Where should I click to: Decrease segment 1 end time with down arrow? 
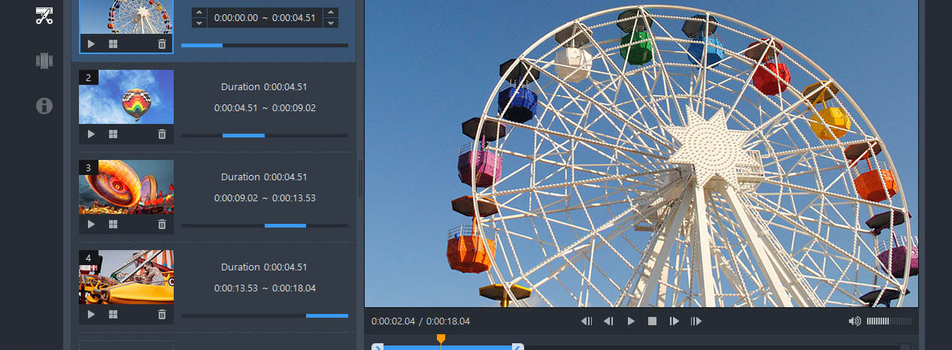(x=330, y=23)
